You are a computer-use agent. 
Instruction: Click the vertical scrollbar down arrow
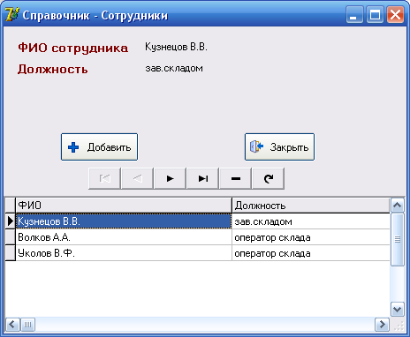[x=398, y=310]
